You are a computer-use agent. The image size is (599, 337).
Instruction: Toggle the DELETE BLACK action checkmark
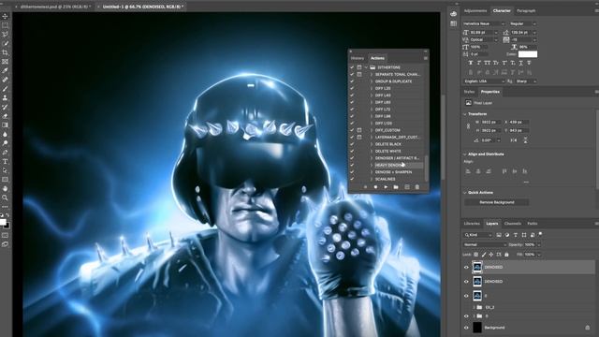tap(352, 144)
